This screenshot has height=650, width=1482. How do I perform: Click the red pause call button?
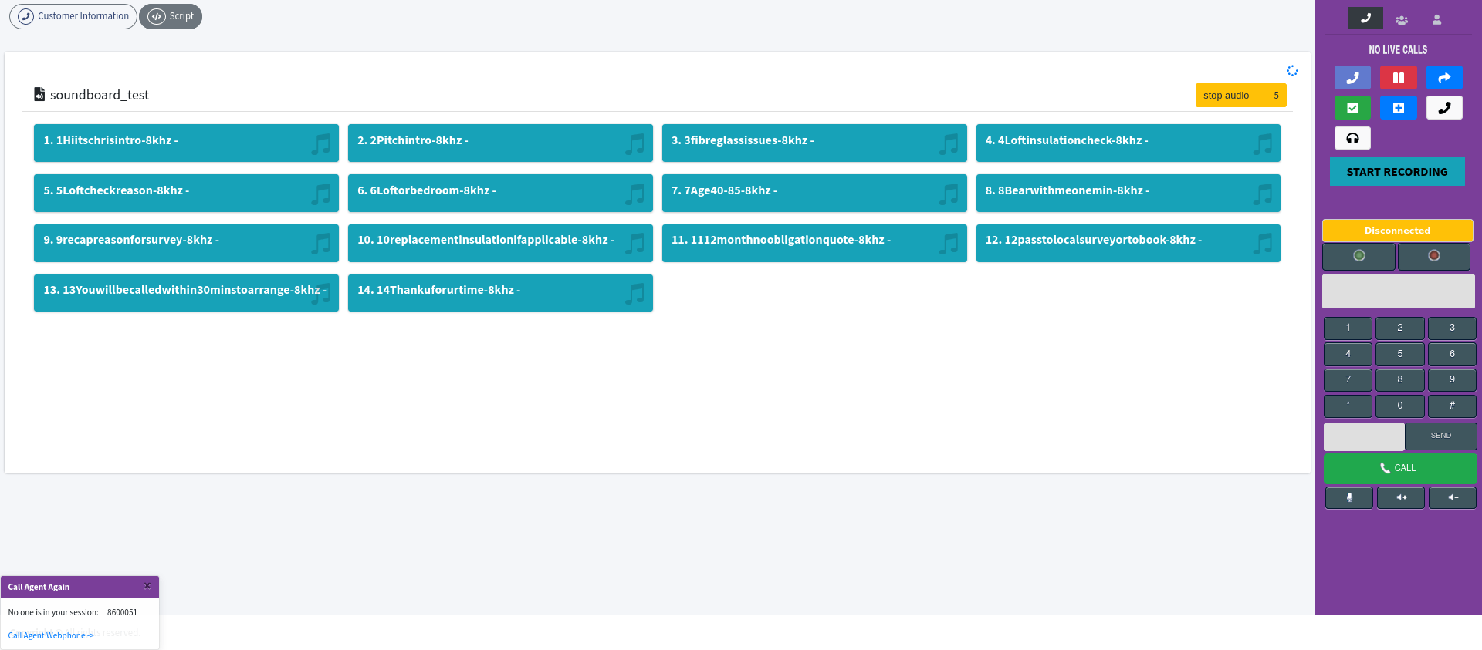click(1398, 78)
